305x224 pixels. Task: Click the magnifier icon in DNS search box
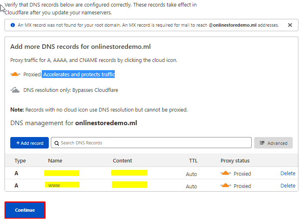(56, 143)
